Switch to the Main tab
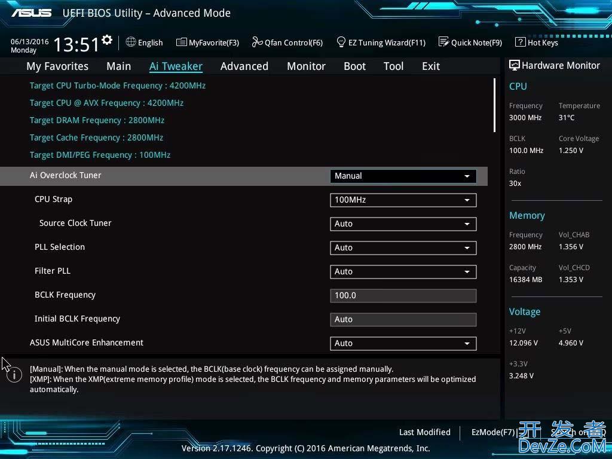This screenshot has width=612, height=459. pyautogui.click(x=119, y=66)
